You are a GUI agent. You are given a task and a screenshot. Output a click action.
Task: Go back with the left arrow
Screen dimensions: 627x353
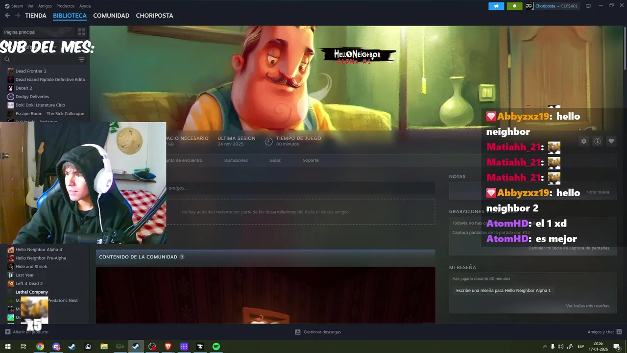(7, 16)
